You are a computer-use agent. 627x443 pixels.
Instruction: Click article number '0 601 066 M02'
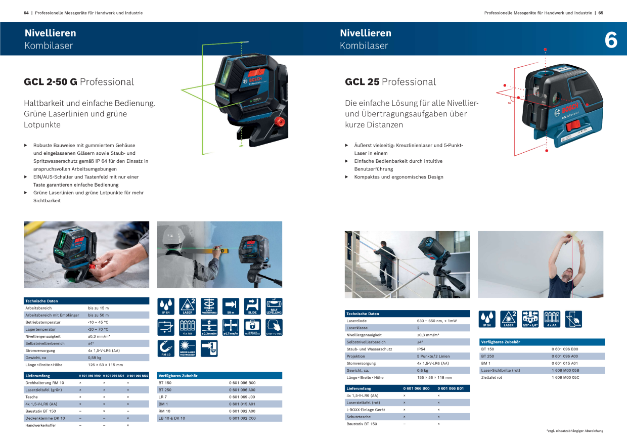click(x=138, y=376)
